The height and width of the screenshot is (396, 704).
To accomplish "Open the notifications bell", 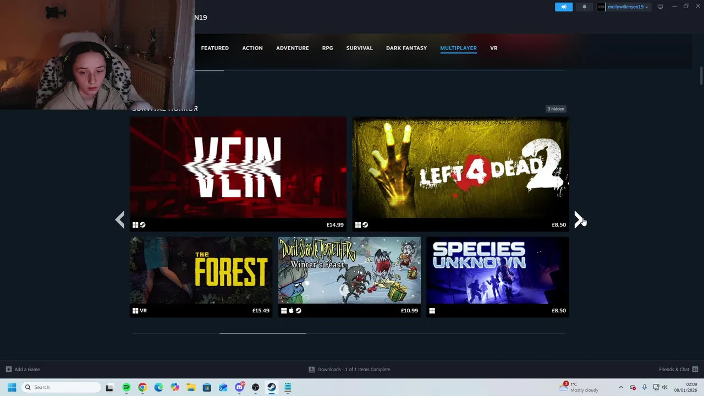I will tap(584, 7).
